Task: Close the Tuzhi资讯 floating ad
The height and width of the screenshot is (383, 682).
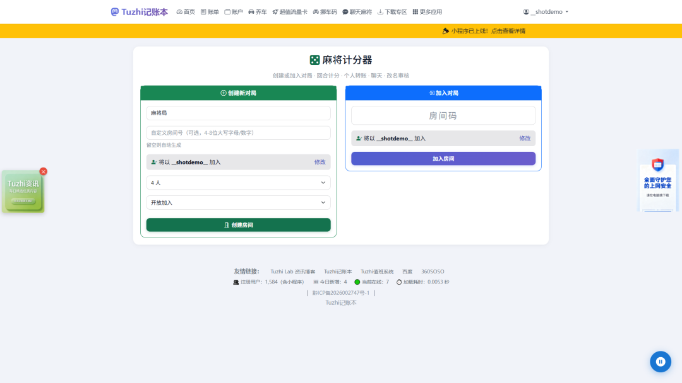Action: tap(43, 171)
